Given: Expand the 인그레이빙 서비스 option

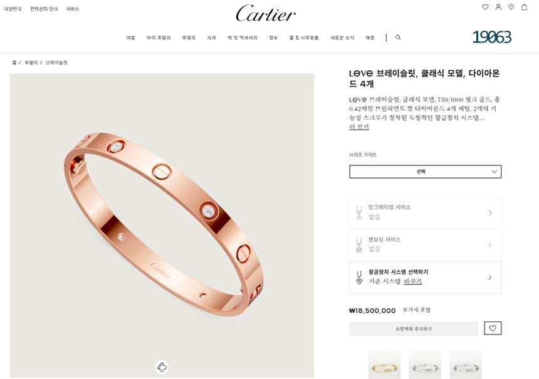Looking at the screenshot, I should click(x=425, y=212).
